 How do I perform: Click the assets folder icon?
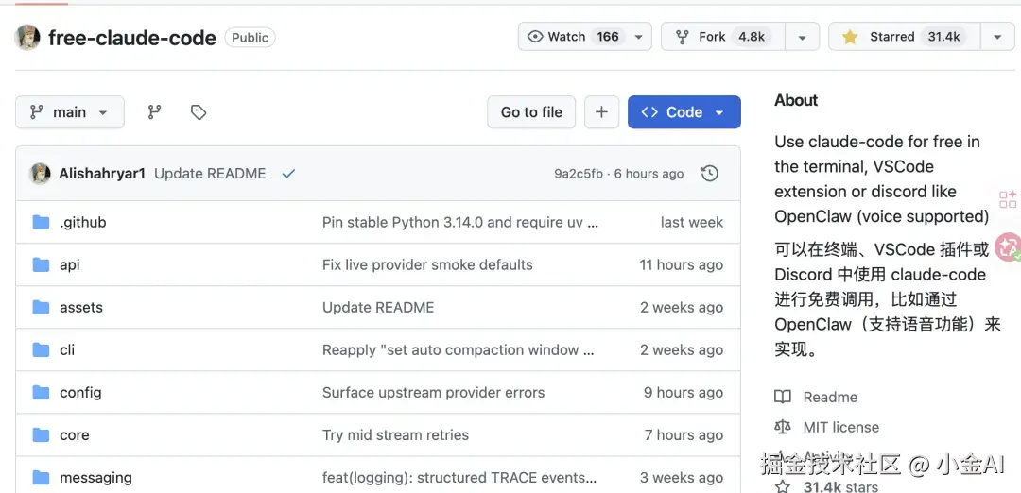tap(41, 307)
